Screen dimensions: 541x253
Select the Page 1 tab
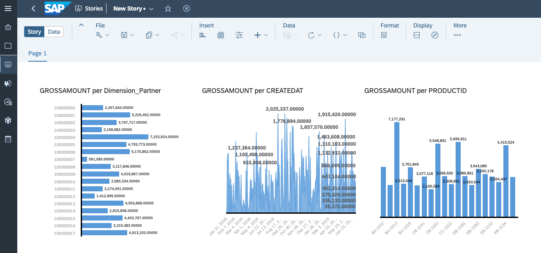(x=37, y=53)
